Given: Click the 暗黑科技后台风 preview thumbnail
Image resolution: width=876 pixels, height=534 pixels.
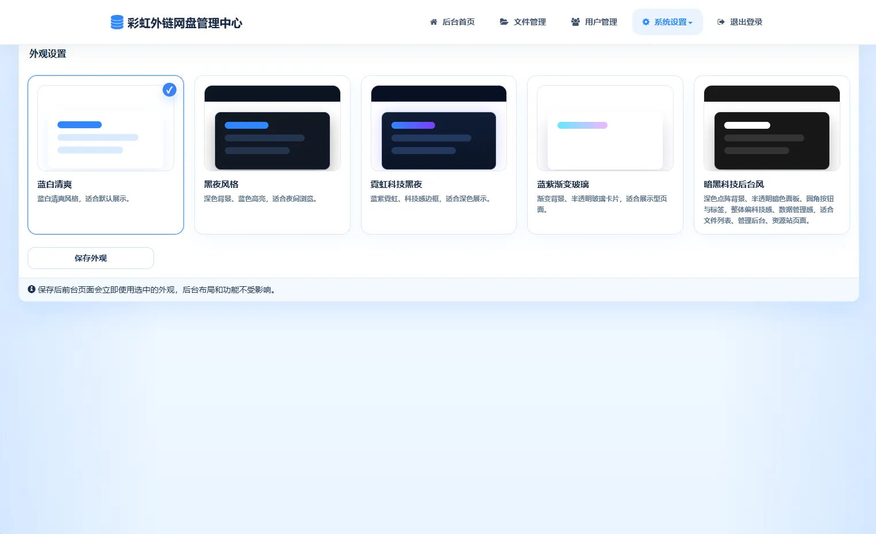Looking at the screenshot, I should pyautogui.click(x=772, y=128).
